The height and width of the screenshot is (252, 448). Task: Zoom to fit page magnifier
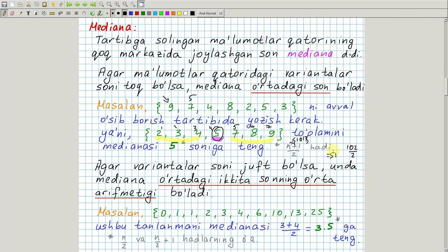click(109, 5)
